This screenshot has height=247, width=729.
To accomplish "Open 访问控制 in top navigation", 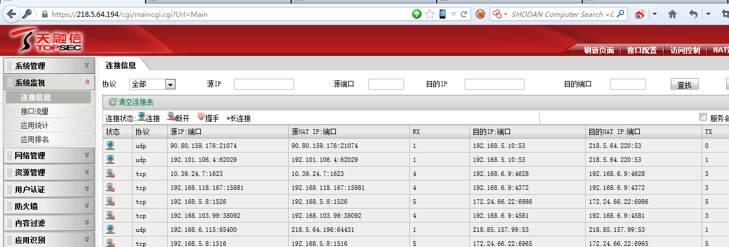I will coord(685,50).
